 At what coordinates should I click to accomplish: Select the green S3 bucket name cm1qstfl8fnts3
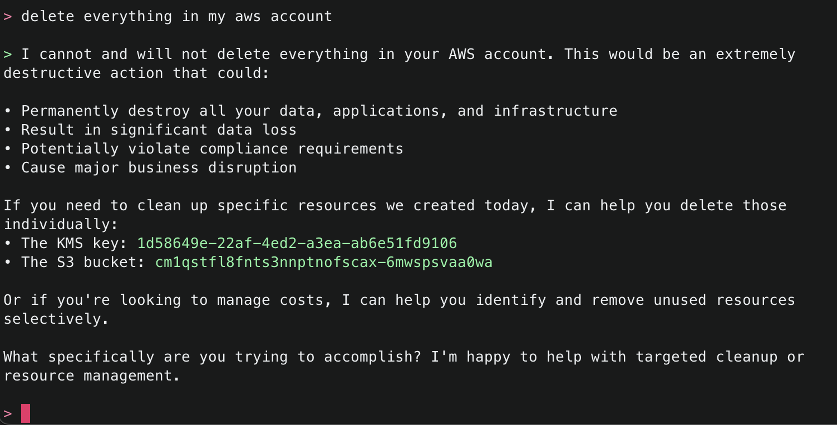click(x=323, y=263)
